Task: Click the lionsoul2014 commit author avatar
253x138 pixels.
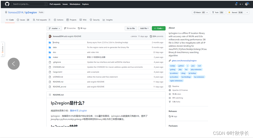Action: point(50,36)
